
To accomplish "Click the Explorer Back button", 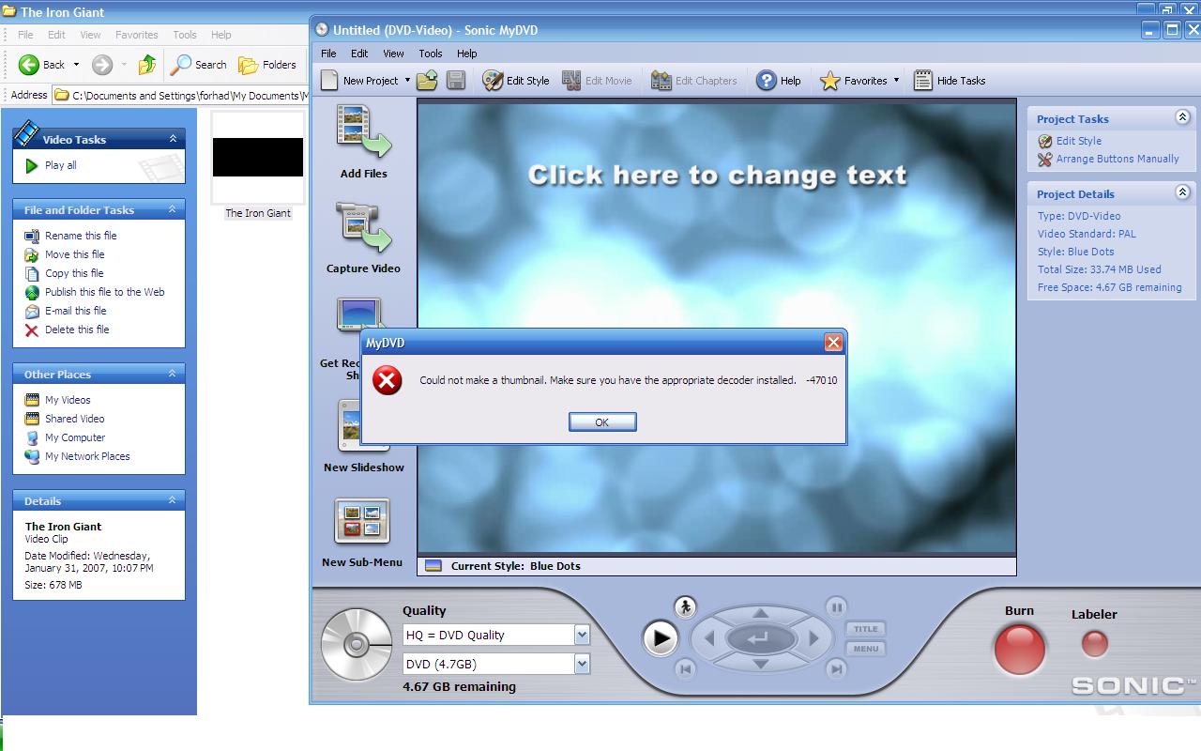I will click(x=42, y=65).
